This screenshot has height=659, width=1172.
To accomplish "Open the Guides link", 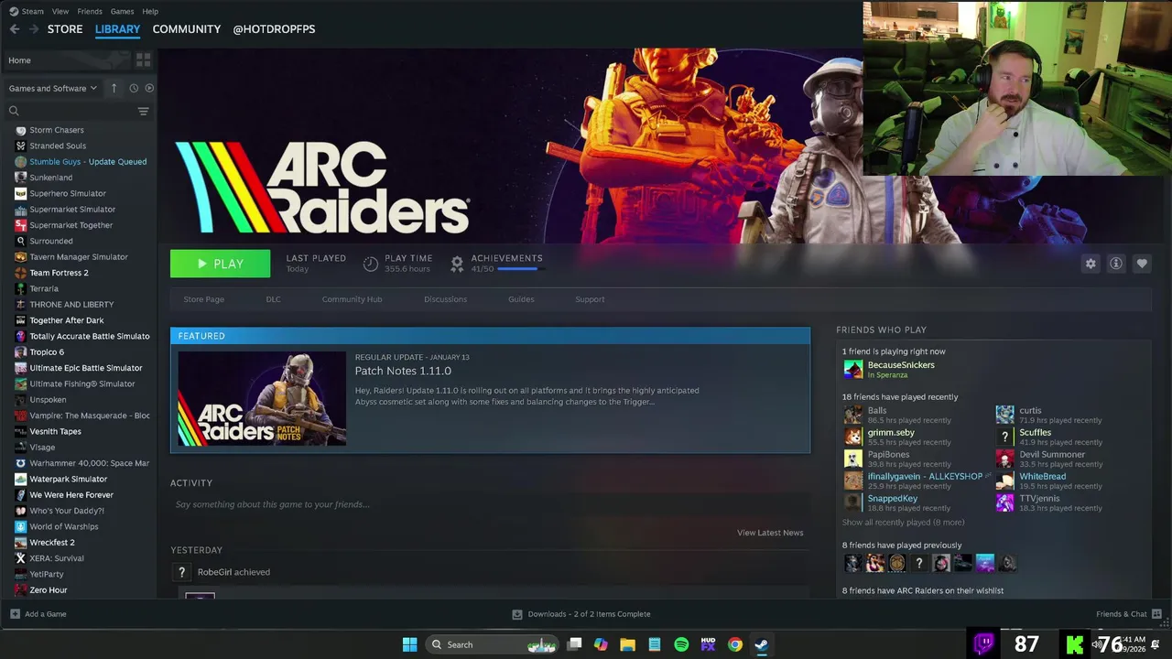I will pyautogui.click(x=521, y=299).
